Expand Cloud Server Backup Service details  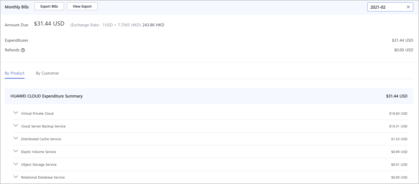16,126
